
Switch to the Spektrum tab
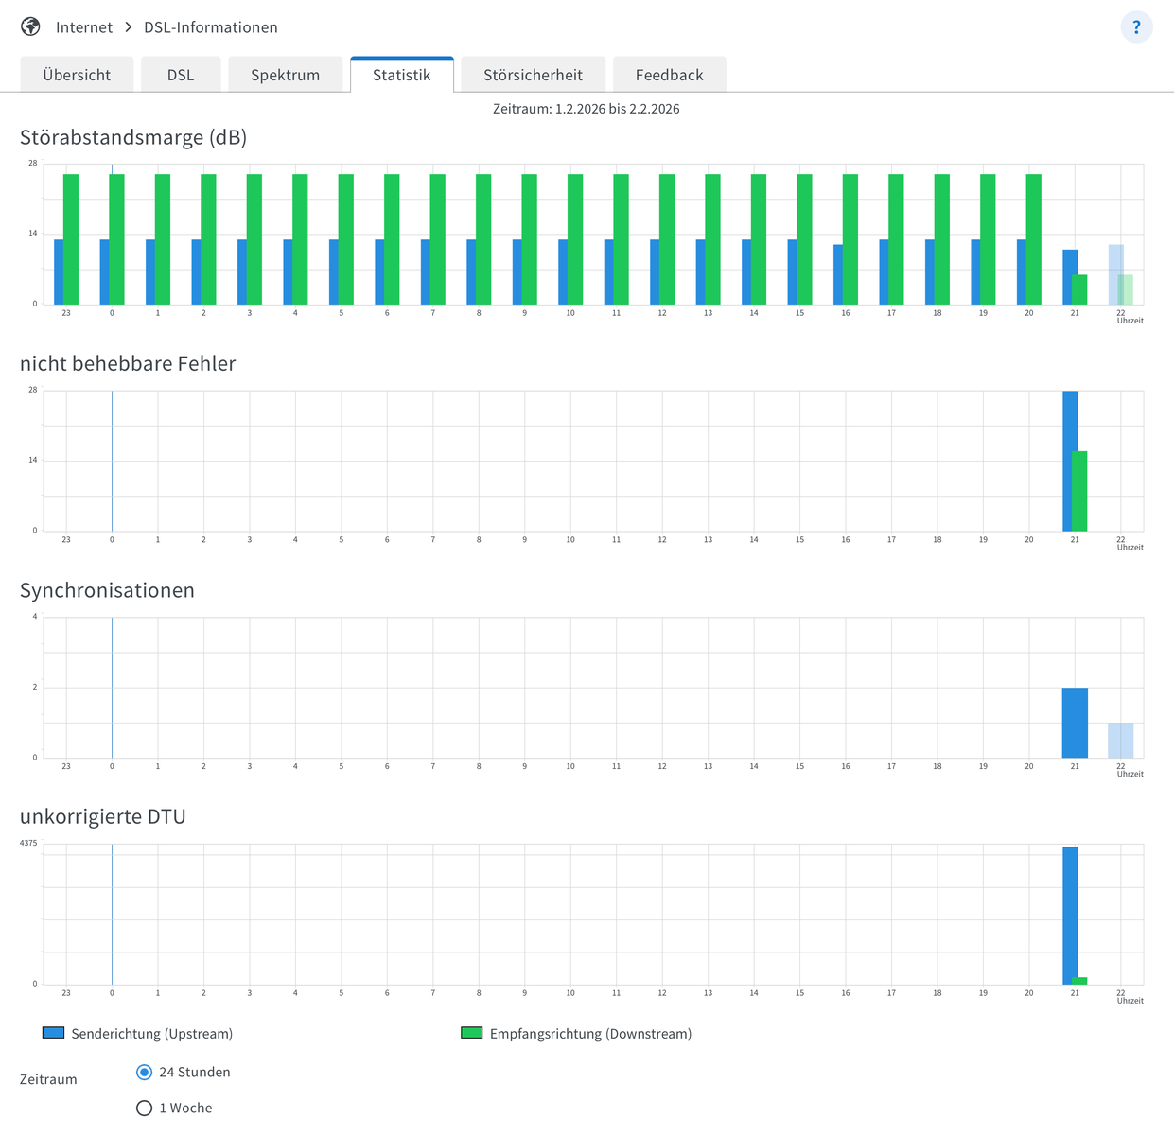(285, 75)
